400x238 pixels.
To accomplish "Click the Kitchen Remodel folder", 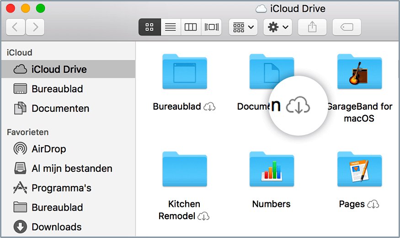I will point(184,169).
